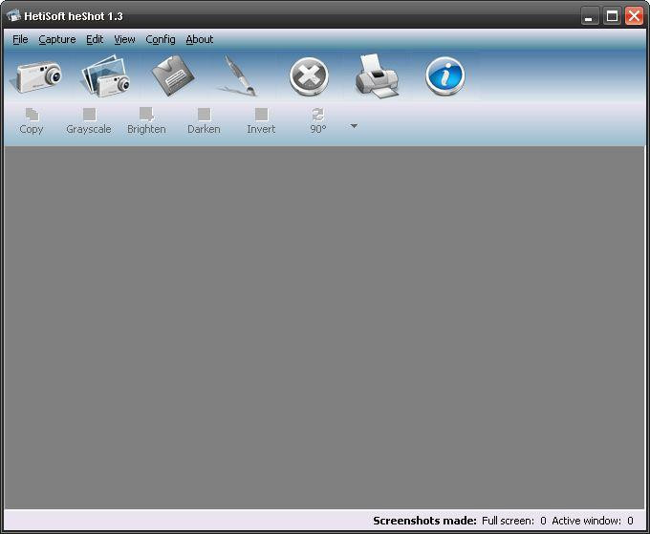Click the printer icon

[x=377, y=75]
